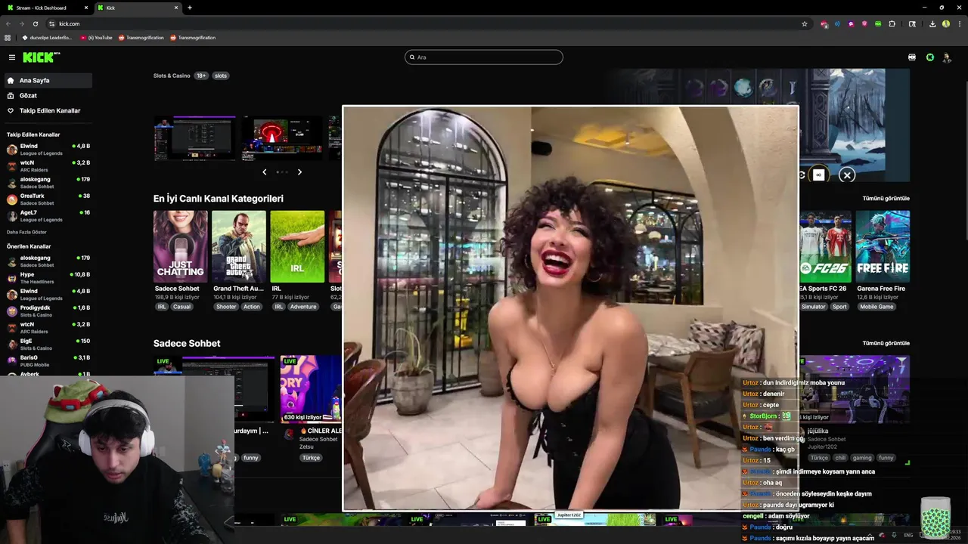Click the Türkçe tag under the Zetsu stream
Image resolution: width=968 pixels, height=544 pixels.
pos(311,458)
